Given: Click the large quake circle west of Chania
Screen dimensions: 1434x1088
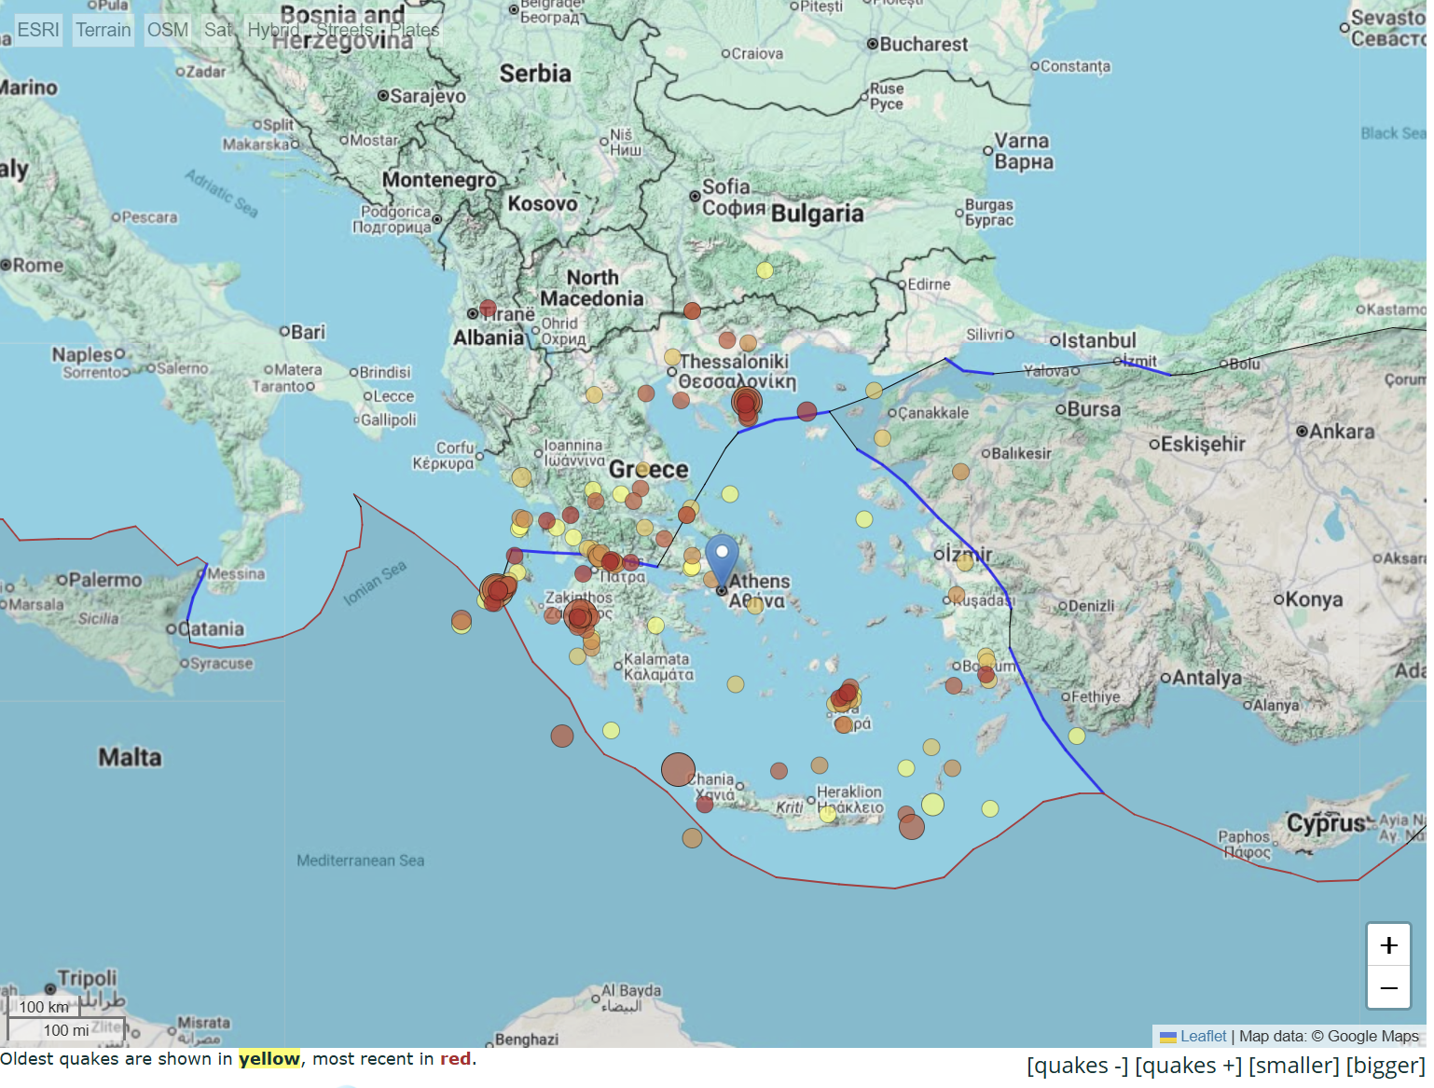Looking at the screenshot, I should click(x=679, y=769).
